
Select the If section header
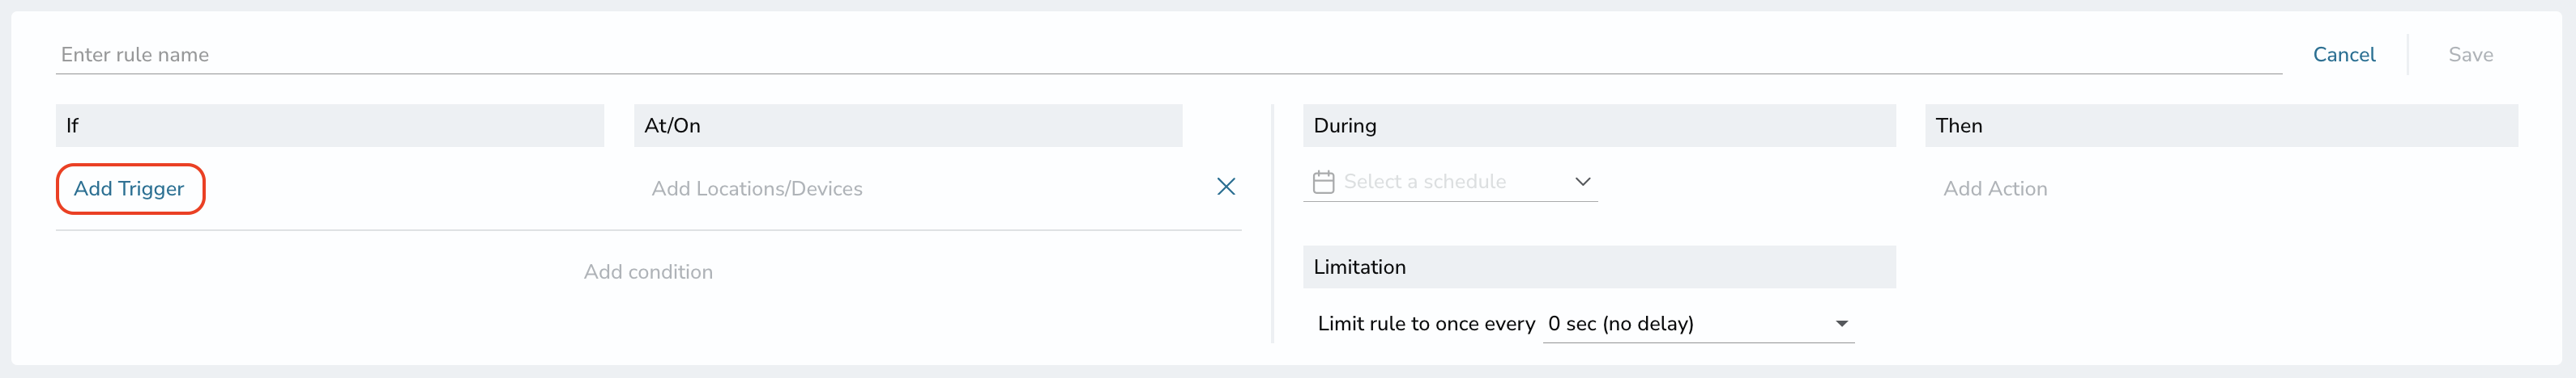330,126
